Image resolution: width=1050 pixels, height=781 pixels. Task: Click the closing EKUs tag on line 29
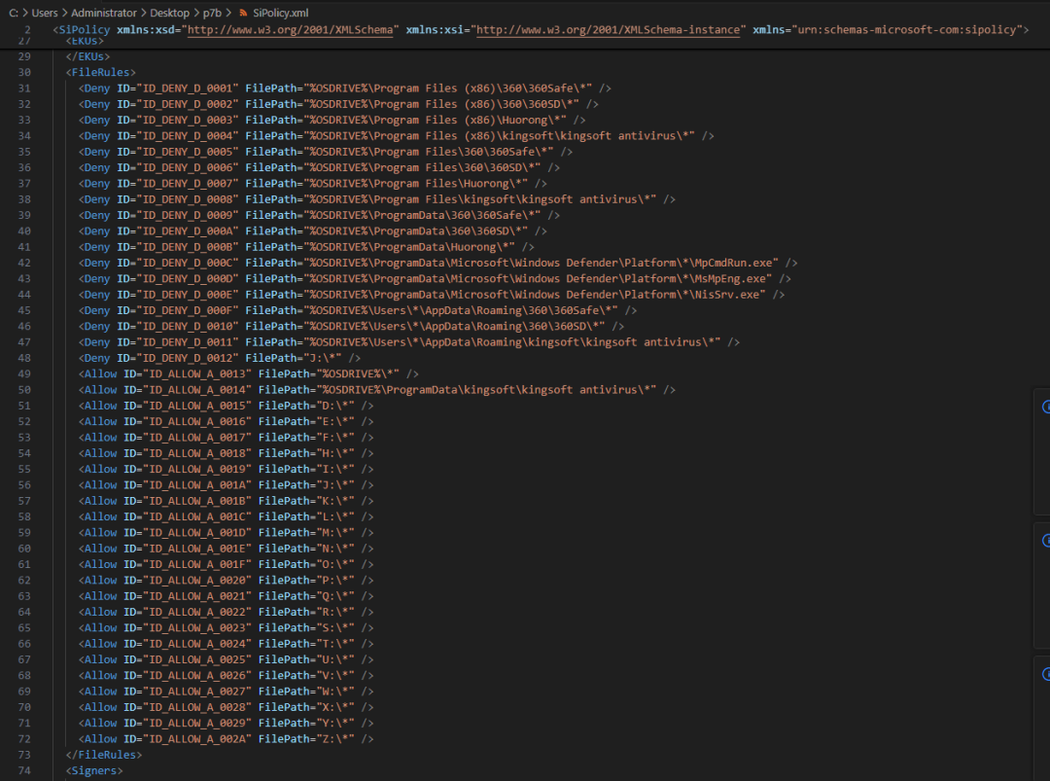(x=87, y=56)
